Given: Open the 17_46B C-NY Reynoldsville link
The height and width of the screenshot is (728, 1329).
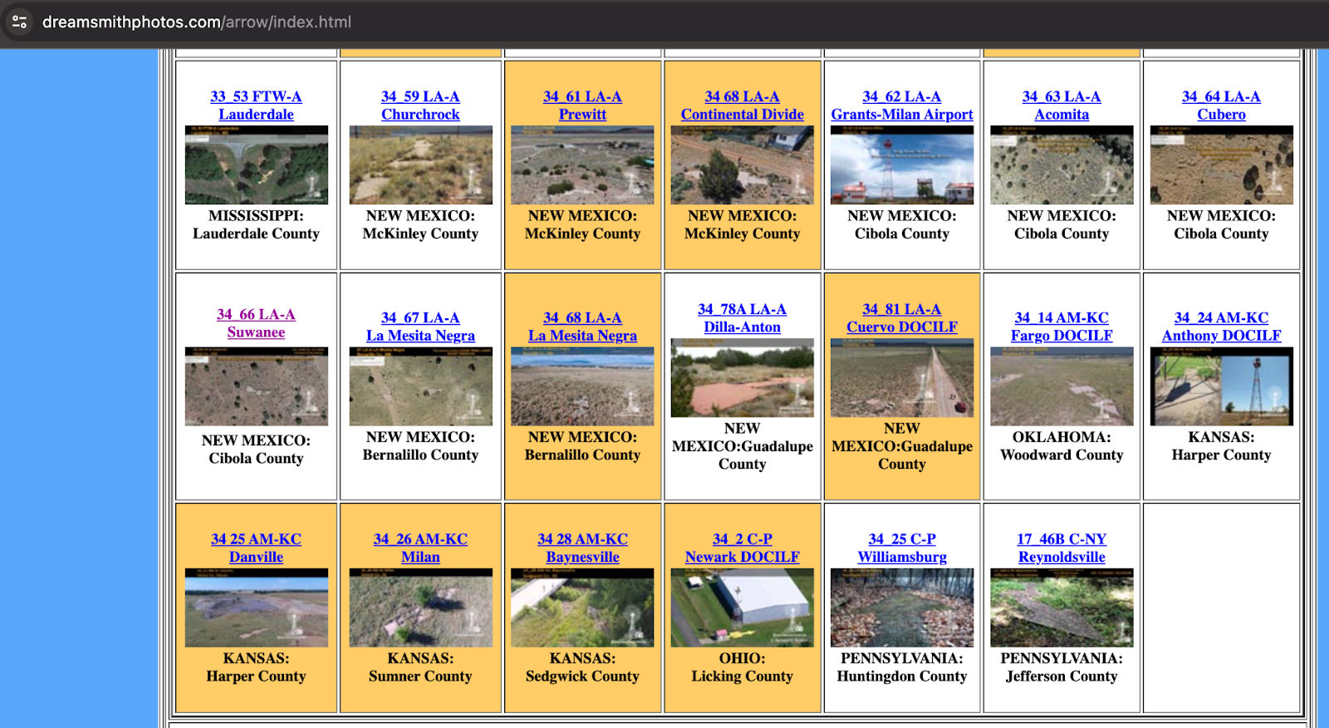Looking at the screenshot, I should click(x=1062, y=548).
